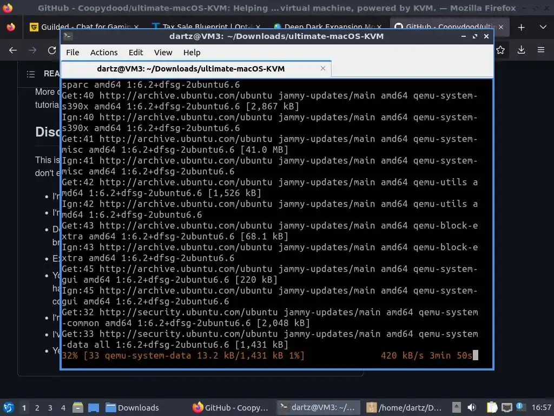Click the show desktop panel icon

[94, 407]
